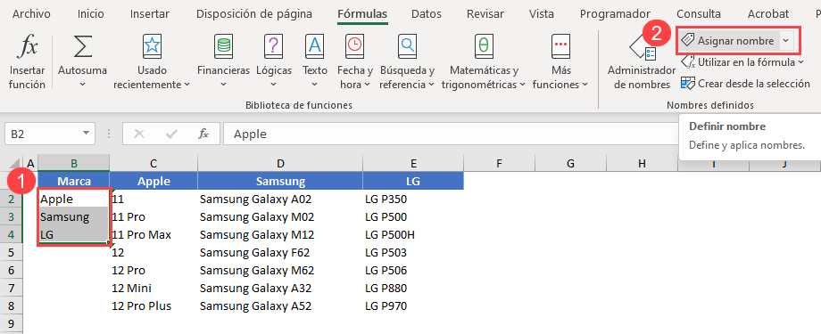The height and width of the screenshot is (334, 821).
Task: Select column F header
Action: point(499,164)
